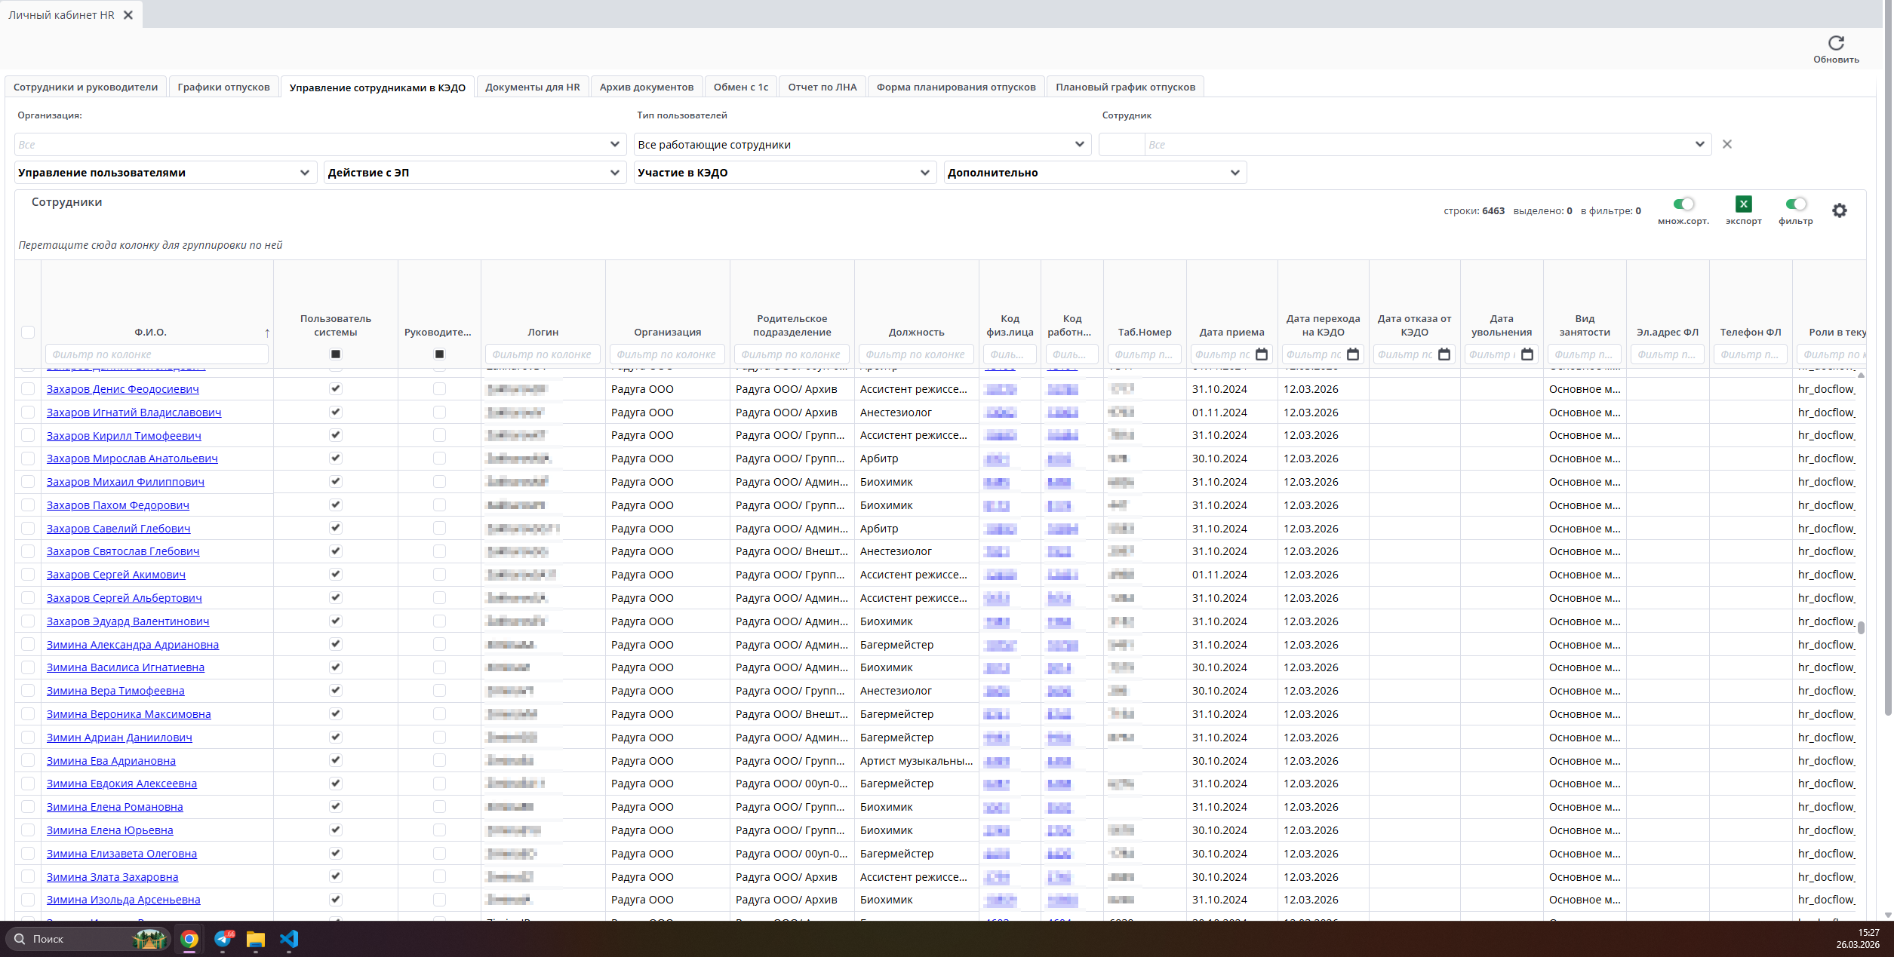Screen dimensions: 1894x957
Task: Open Зимина Вера Тимофеевна employee link
Action: (x=115, y=691)
